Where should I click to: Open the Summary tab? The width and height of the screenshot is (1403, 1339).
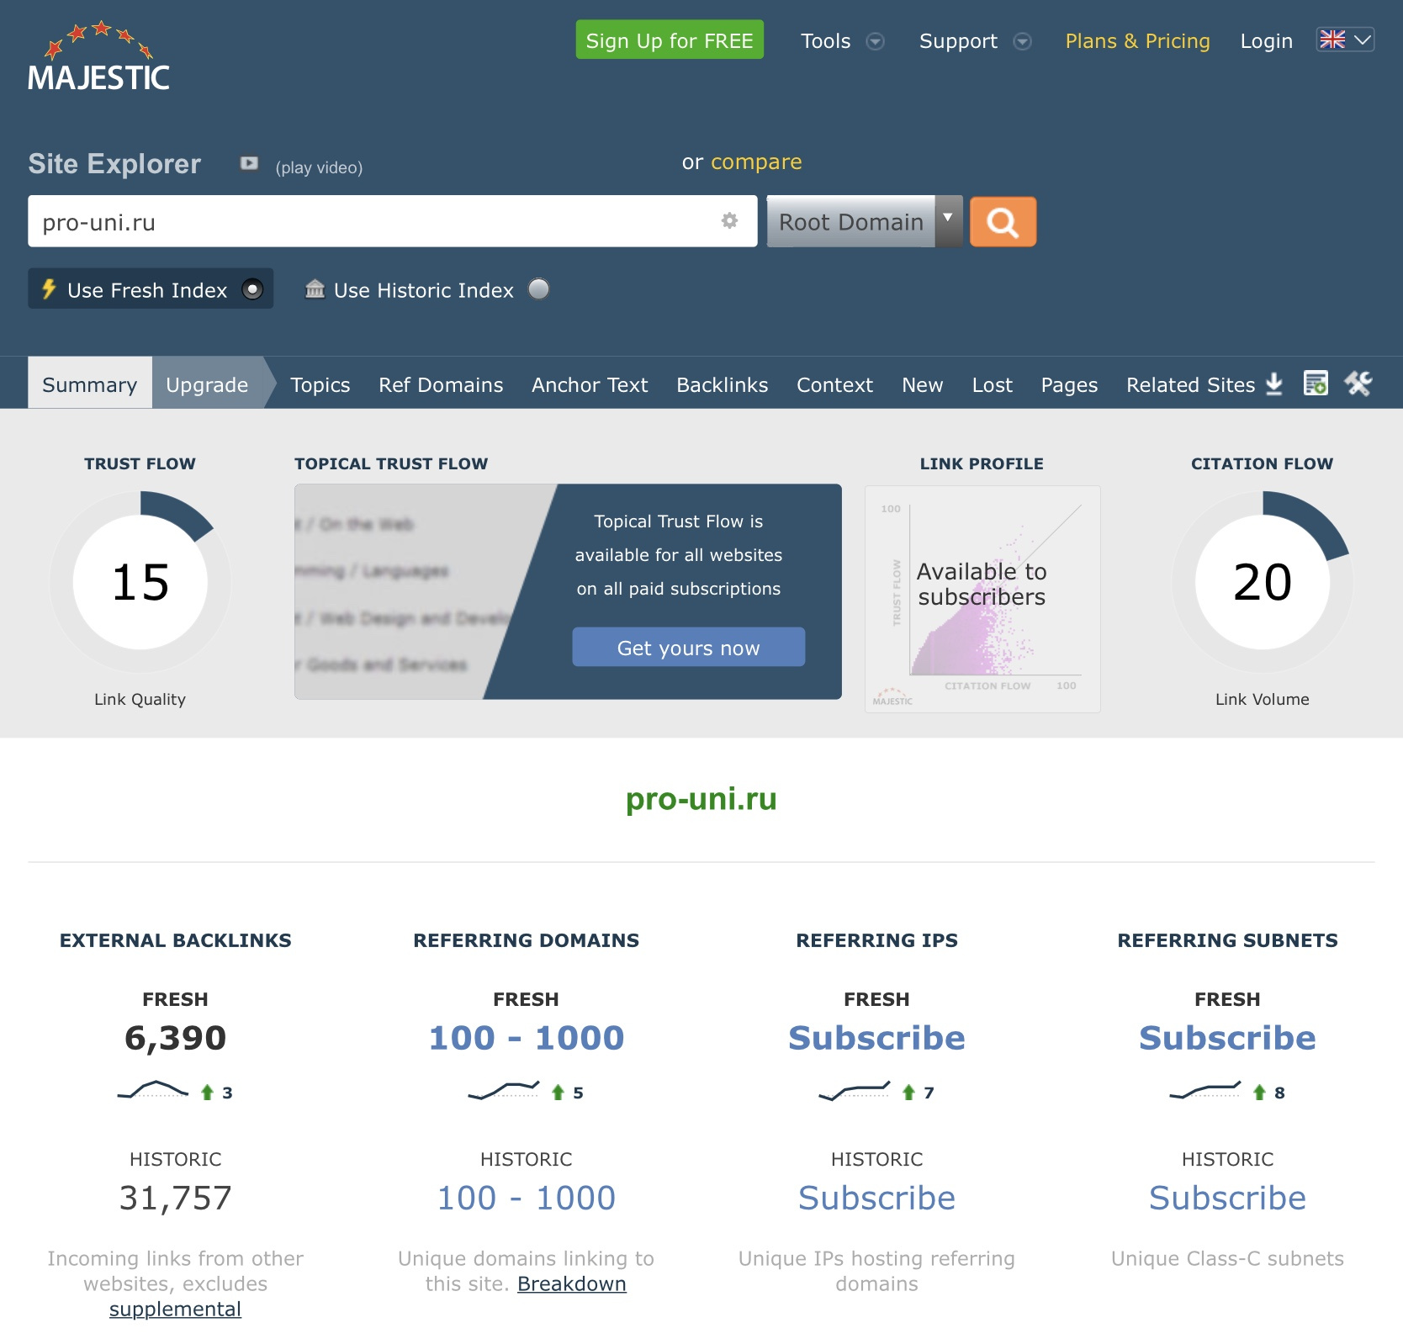(90, 384)
